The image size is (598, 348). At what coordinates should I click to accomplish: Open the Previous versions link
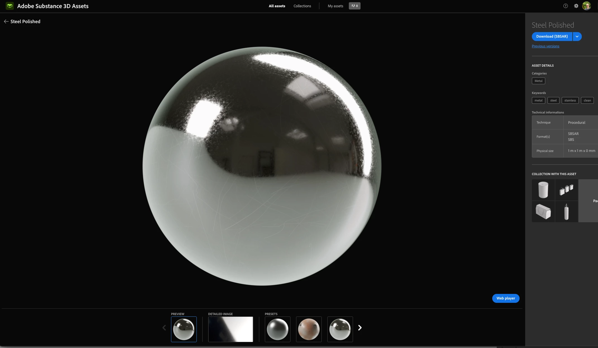tap(545, 46)
